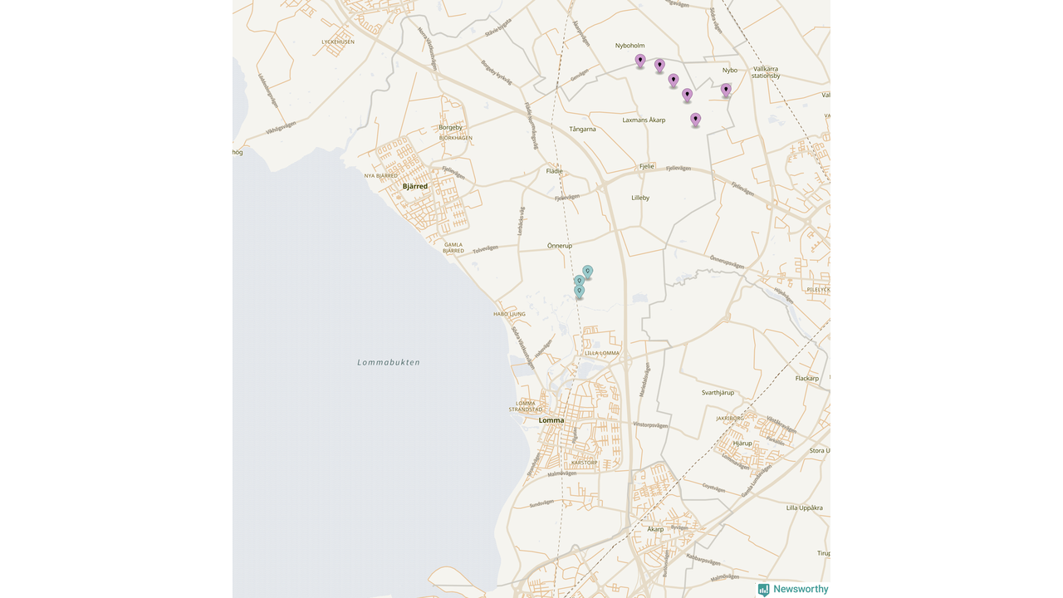Screen dimensions: 1063x598
Task: Click the HABO LJUNG label
Action: coord(510,314)
